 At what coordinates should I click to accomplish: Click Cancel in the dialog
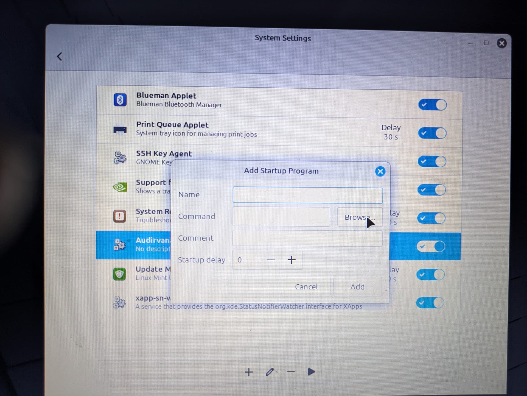point(306,287)
